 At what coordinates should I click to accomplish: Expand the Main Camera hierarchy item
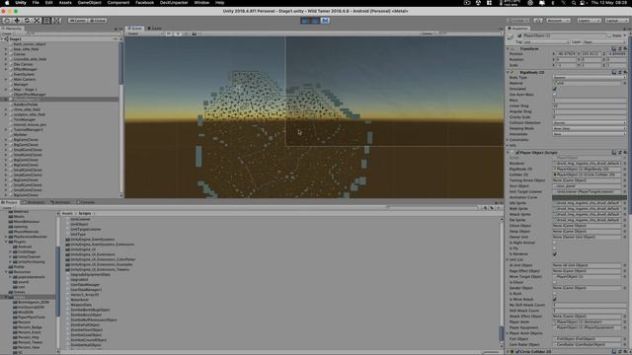6,79
